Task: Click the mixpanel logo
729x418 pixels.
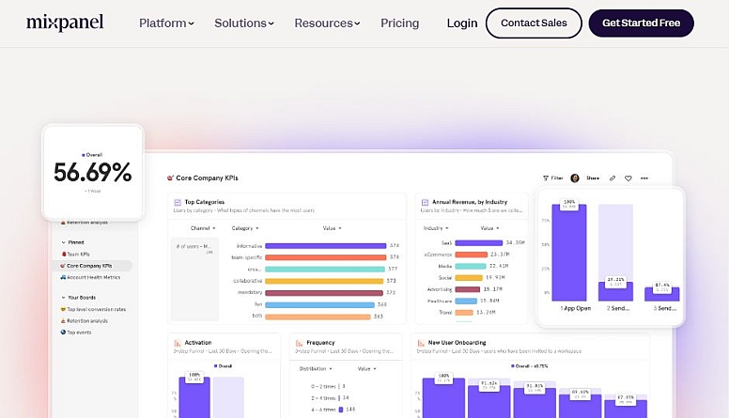Action: [x=65, y=23]
